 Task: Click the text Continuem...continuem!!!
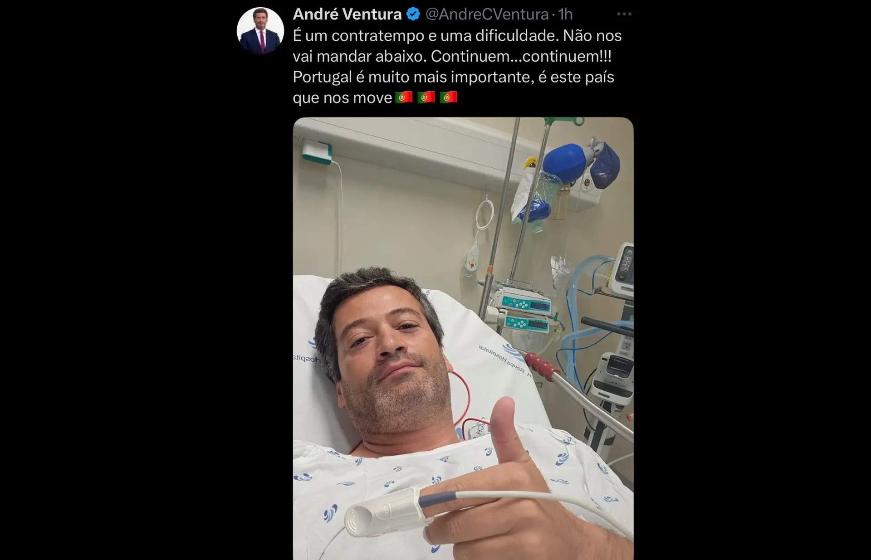(x=521, y=56)
